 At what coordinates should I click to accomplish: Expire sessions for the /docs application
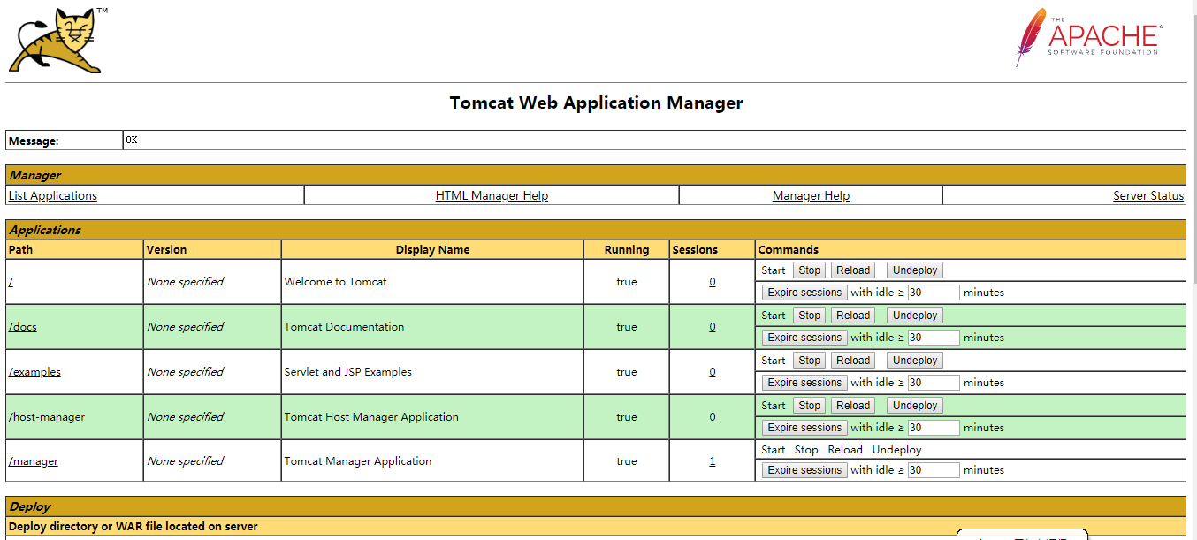pos(804,337)
